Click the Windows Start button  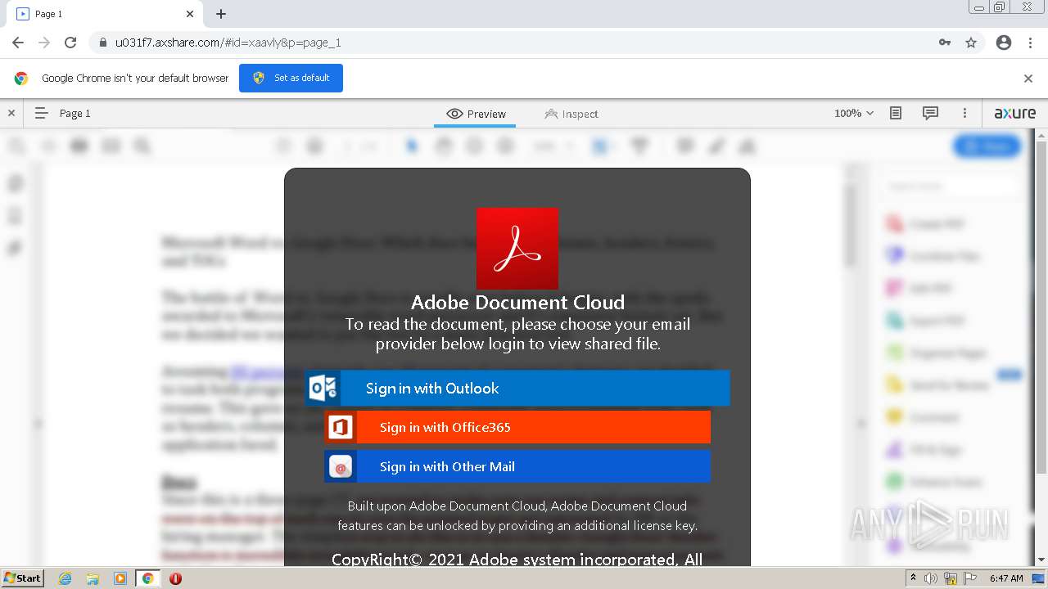23,578
